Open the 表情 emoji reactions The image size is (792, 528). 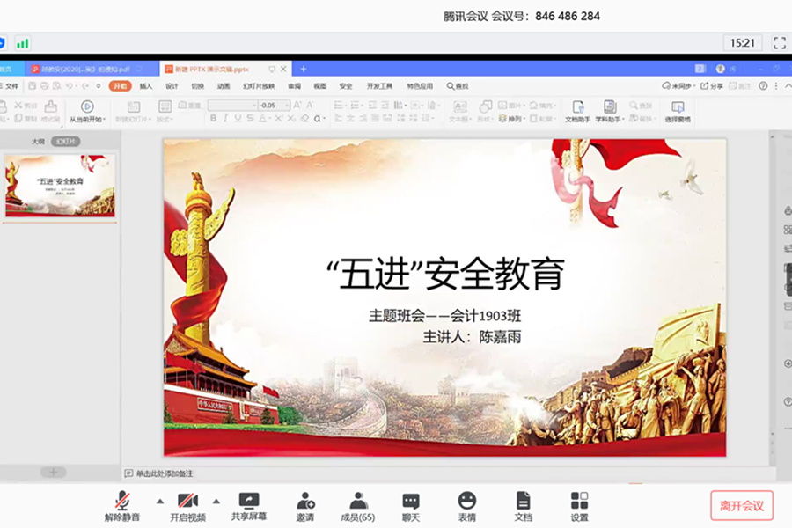(466, 506)
